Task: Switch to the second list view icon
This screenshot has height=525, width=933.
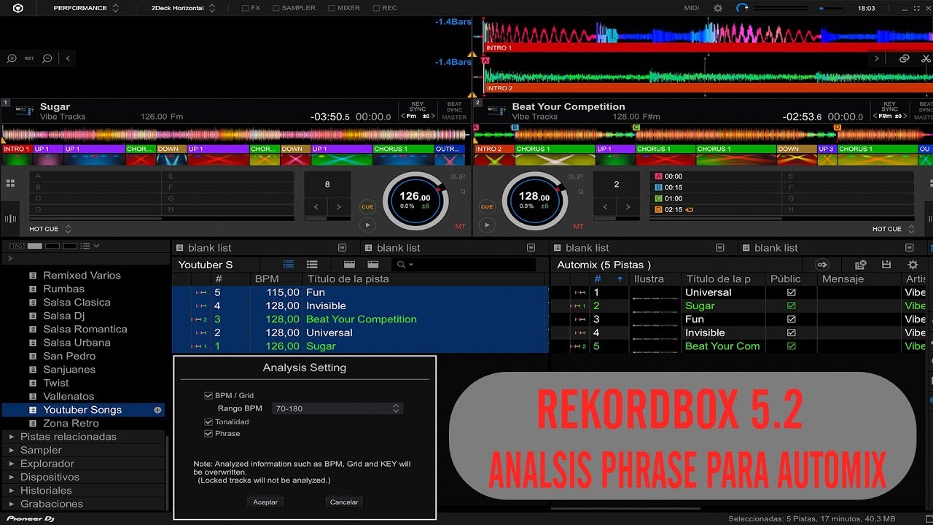Action: click(x=312, y=265)
